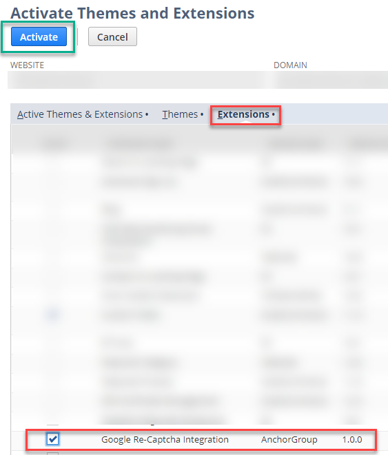Click the AnchorGroup vendor cell

coord(289,440)
